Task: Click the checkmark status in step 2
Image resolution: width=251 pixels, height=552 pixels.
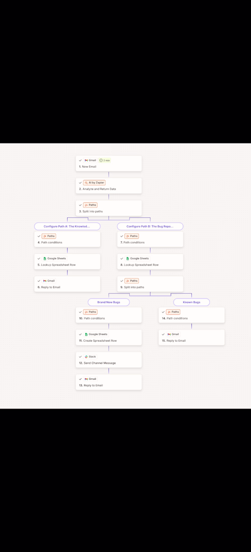Action: [x=80, y=183]
